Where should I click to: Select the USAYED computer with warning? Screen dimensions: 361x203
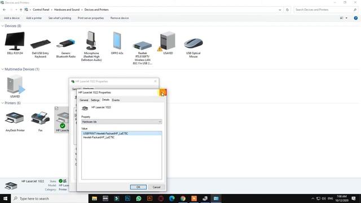tap(168, 43)
